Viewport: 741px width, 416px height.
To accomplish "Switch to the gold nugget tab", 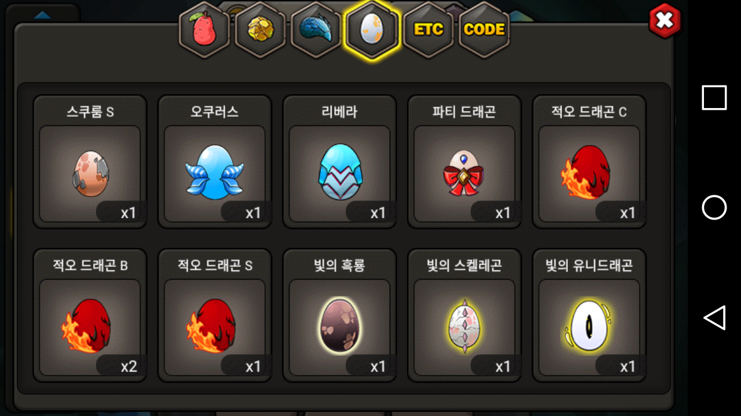I will 260,29.
